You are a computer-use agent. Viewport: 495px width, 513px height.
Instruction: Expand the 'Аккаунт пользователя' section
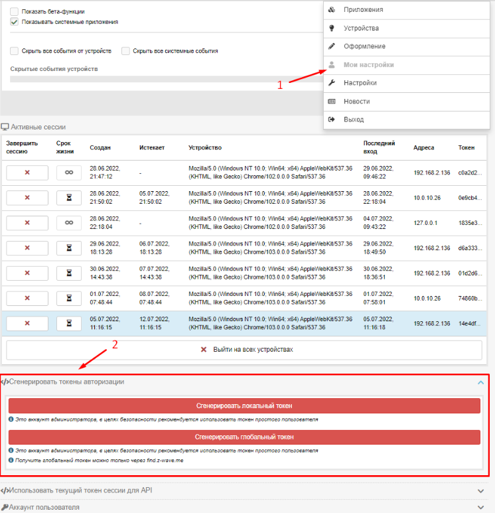point(481,508)
